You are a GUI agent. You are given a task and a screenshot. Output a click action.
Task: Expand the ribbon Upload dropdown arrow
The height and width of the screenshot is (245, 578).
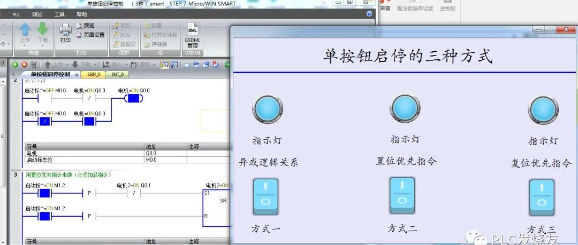pos(25,45)
